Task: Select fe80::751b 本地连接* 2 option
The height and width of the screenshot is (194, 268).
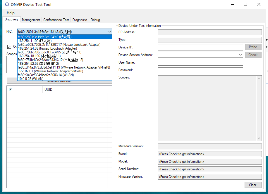Action: tap(65, 60)
